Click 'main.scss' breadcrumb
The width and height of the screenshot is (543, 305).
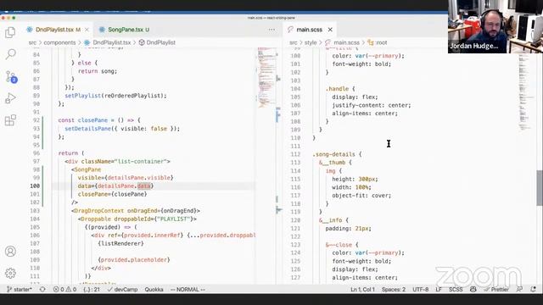point(347,42)
